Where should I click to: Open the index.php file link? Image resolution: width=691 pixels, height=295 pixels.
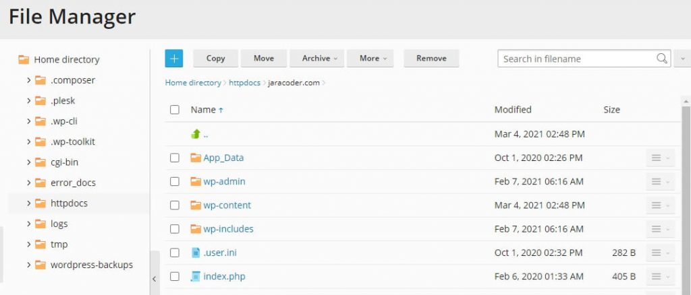tap(224, 277)
